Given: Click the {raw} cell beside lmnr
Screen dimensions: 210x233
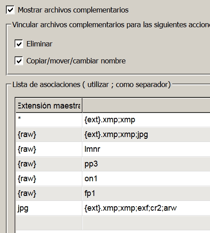Looking at the screenshot, I should tap(49, 149).
